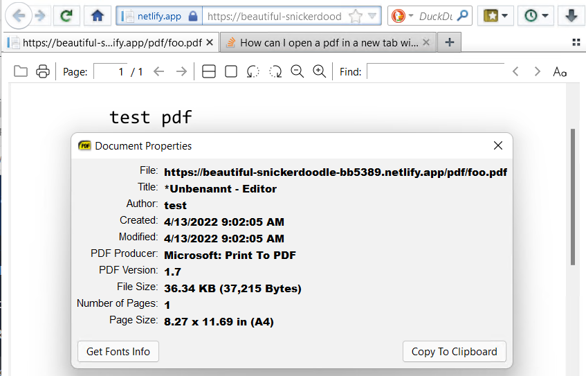Click the Find text field

tap(435, 71)
